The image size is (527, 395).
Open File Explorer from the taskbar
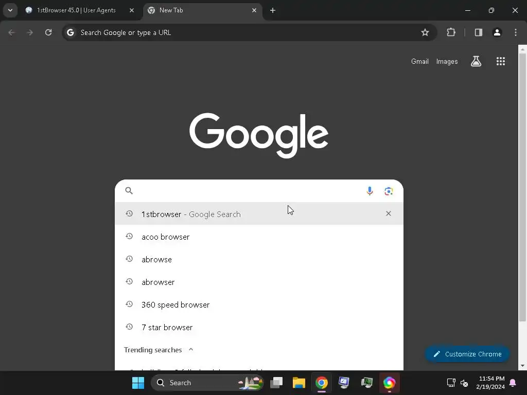[299, 383]
